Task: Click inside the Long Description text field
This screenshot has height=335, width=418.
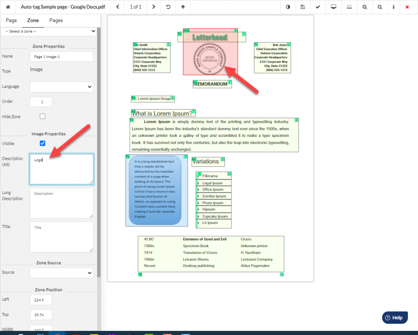Action: point(61,203)
